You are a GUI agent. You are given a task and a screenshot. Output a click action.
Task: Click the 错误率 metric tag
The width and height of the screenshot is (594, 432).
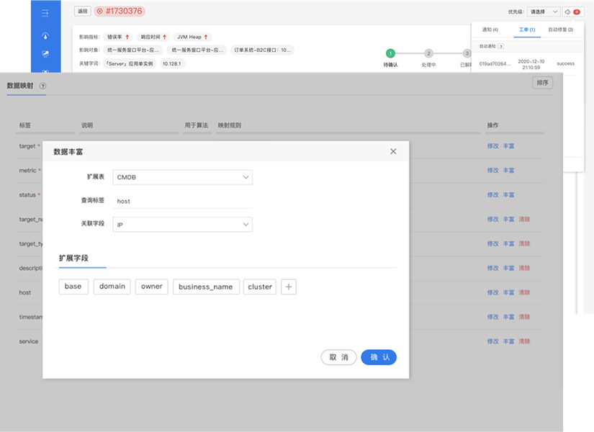pos(118,37)
